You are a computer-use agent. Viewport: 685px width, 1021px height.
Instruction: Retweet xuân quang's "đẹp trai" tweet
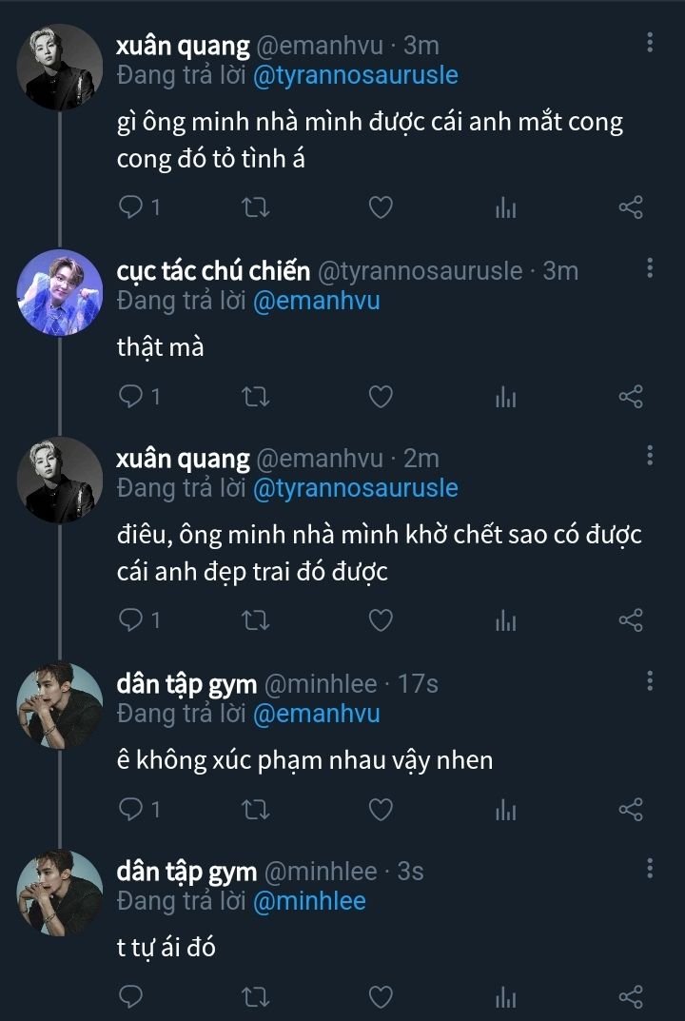(256, 621)
